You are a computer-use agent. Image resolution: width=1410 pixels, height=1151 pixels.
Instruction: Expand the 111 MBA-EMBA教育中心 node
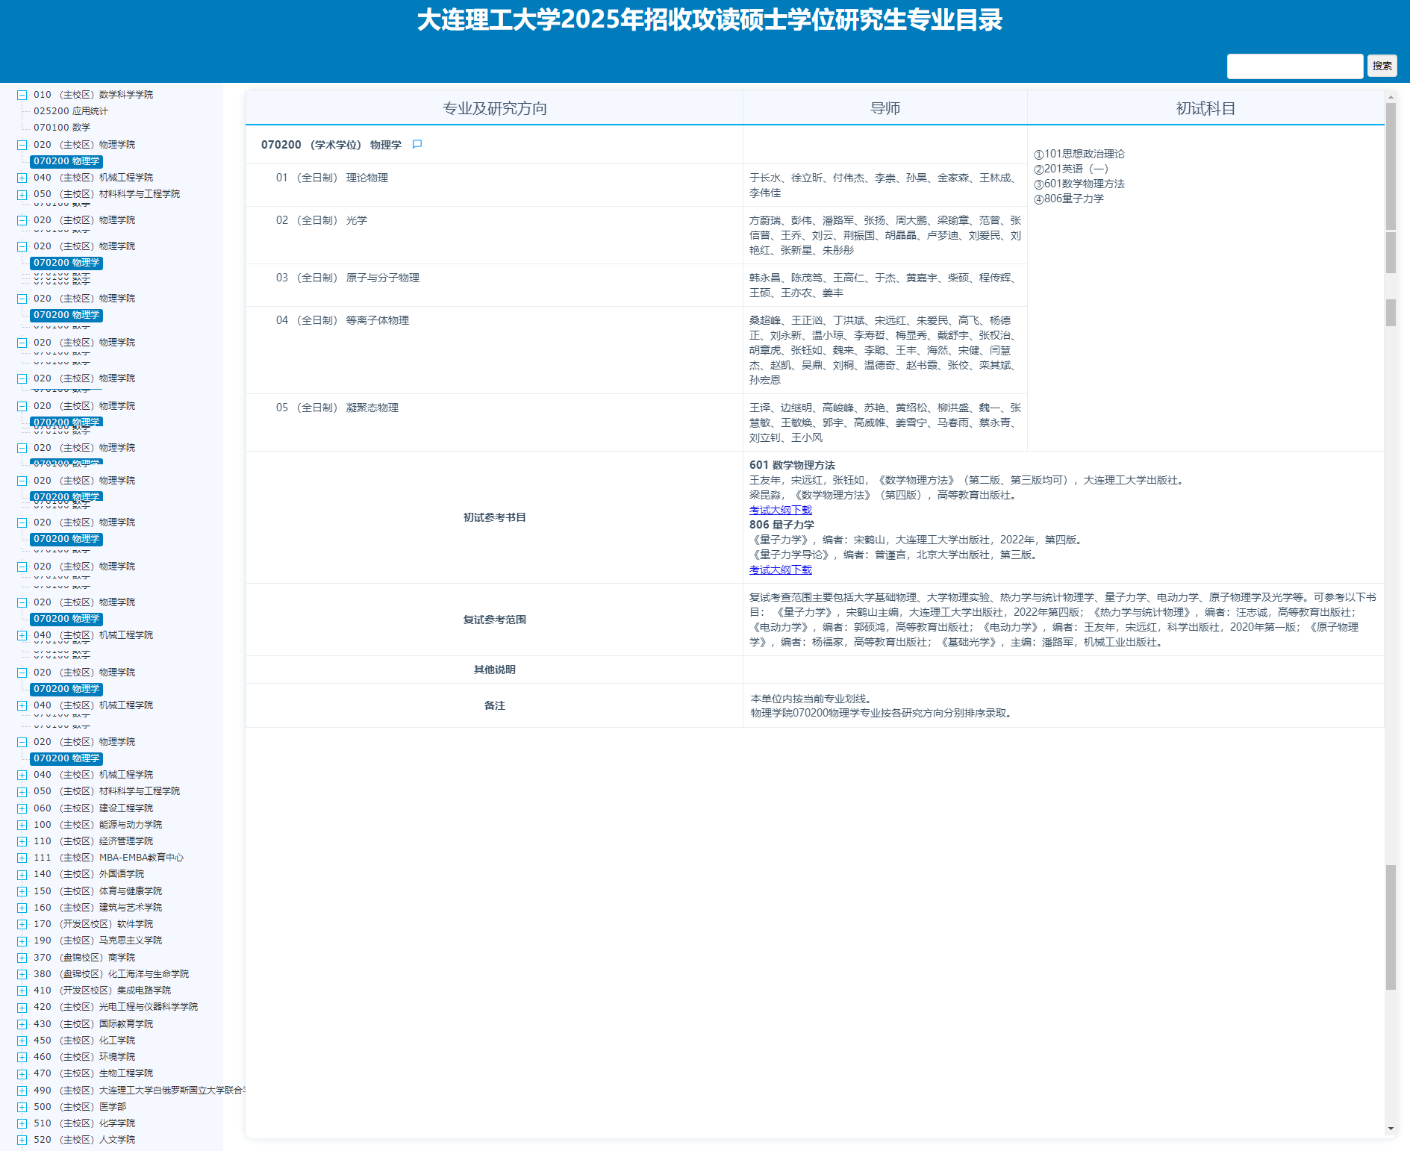coord(22,858)
